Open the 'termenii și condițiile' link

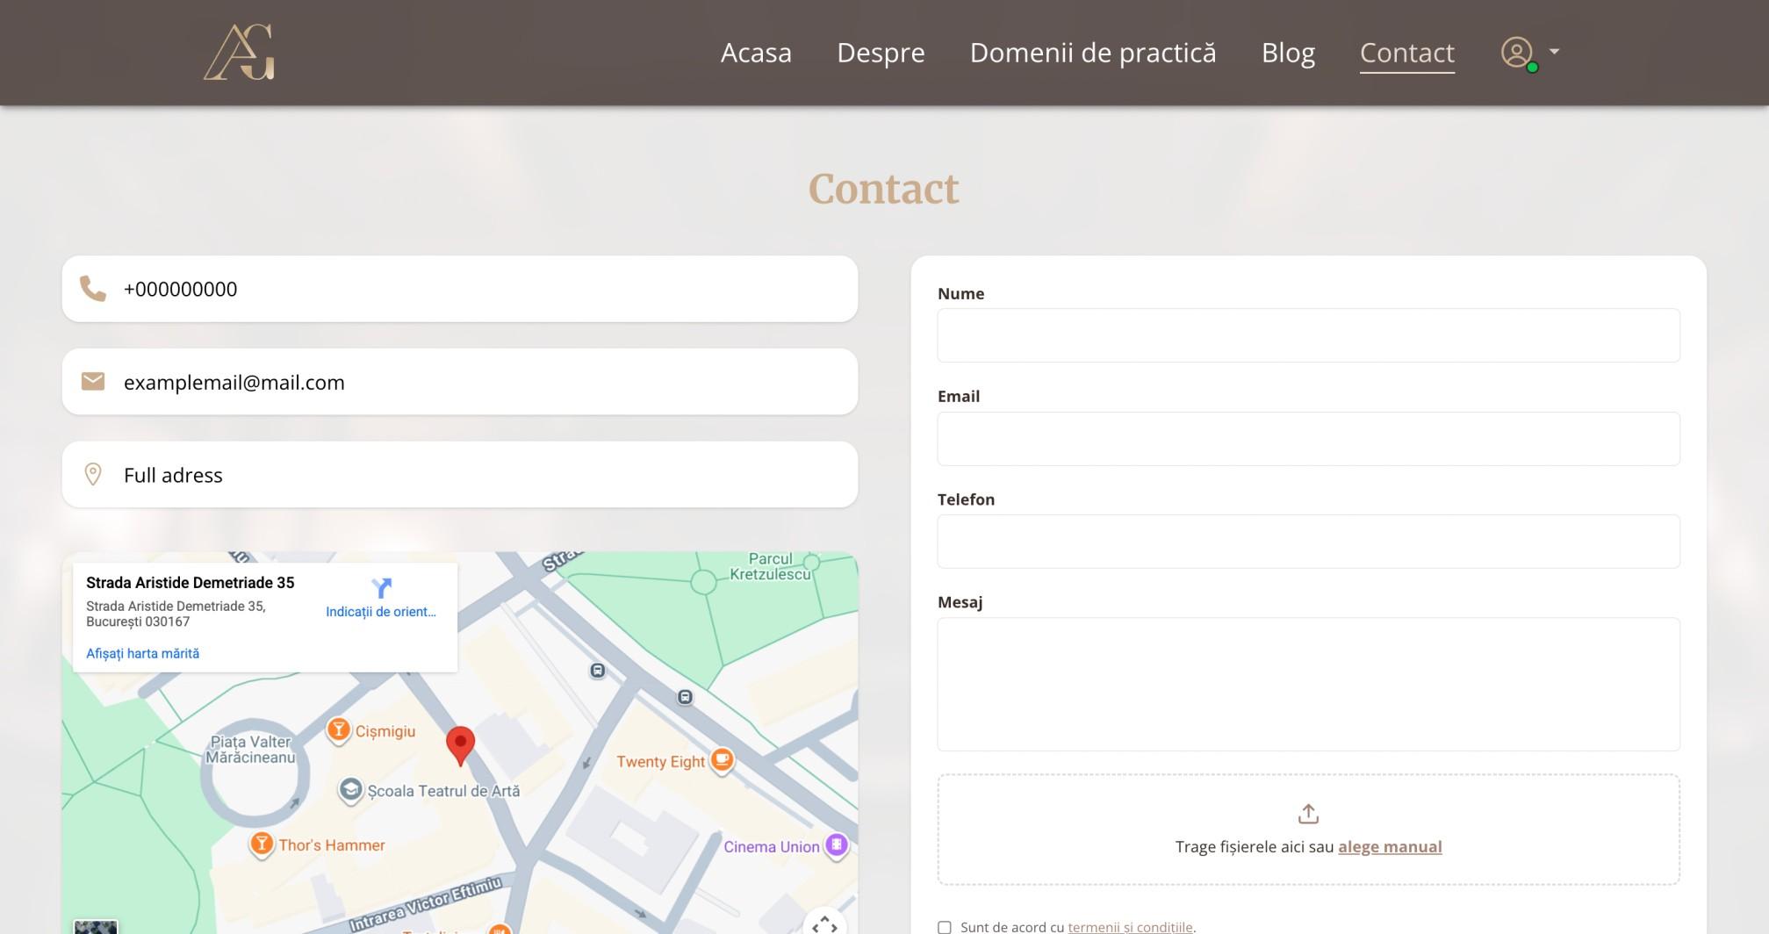[1130, 927]
